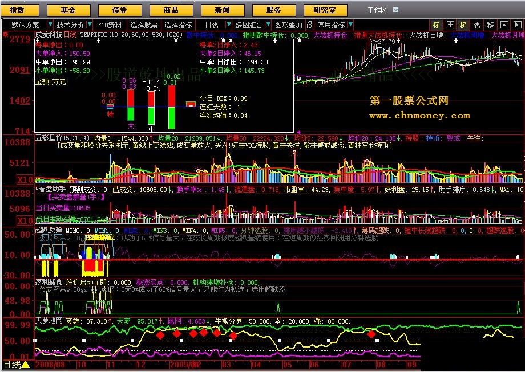Click the 工作区 label
The width and height of the screenshot is (525, 372).
point(377,10)
